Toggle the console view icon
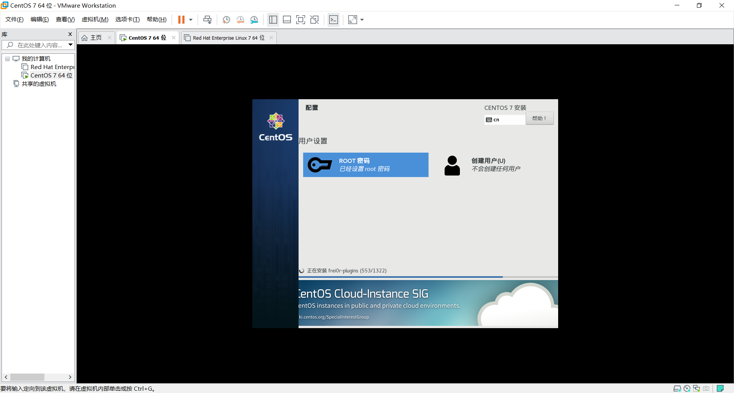This screenshot has width=734, height=393. pyautogui.click(x=333, y=19)
